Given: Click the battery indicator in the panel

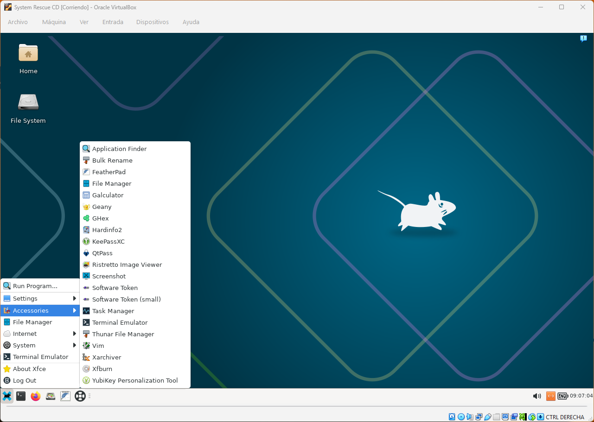Looking at the screenshot, I should (562, 396).
